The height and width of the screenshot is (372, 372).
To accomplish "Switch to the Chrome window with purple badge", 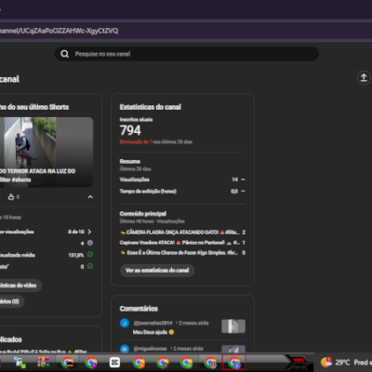I will click(91, 362).
